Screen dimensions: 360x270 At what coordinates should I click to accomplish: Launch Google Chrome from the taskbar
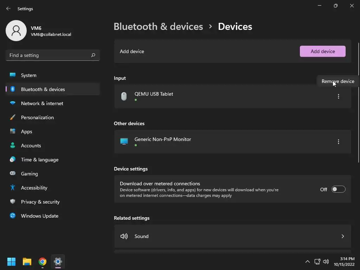click(43, 262)
